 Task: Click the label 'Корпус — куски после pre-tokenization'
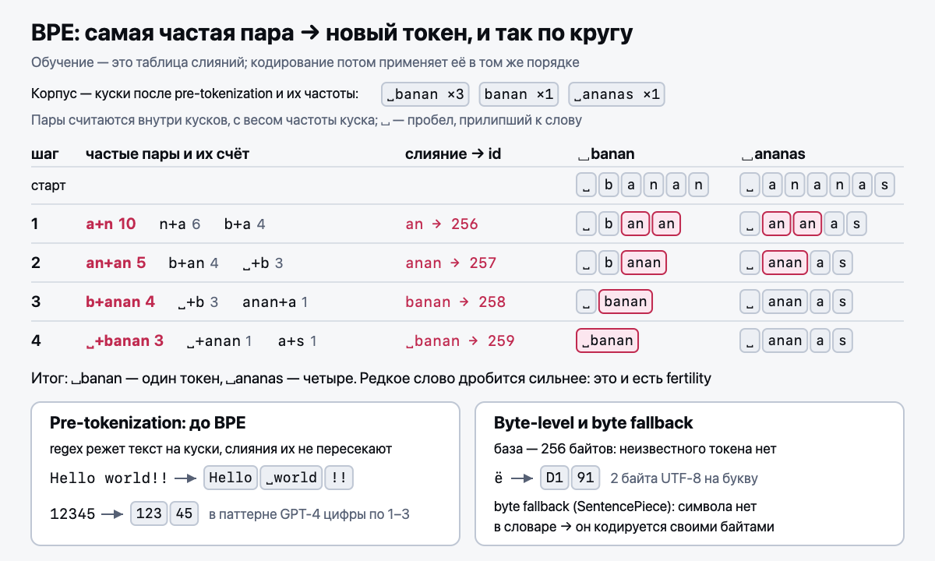coord(195,94)
